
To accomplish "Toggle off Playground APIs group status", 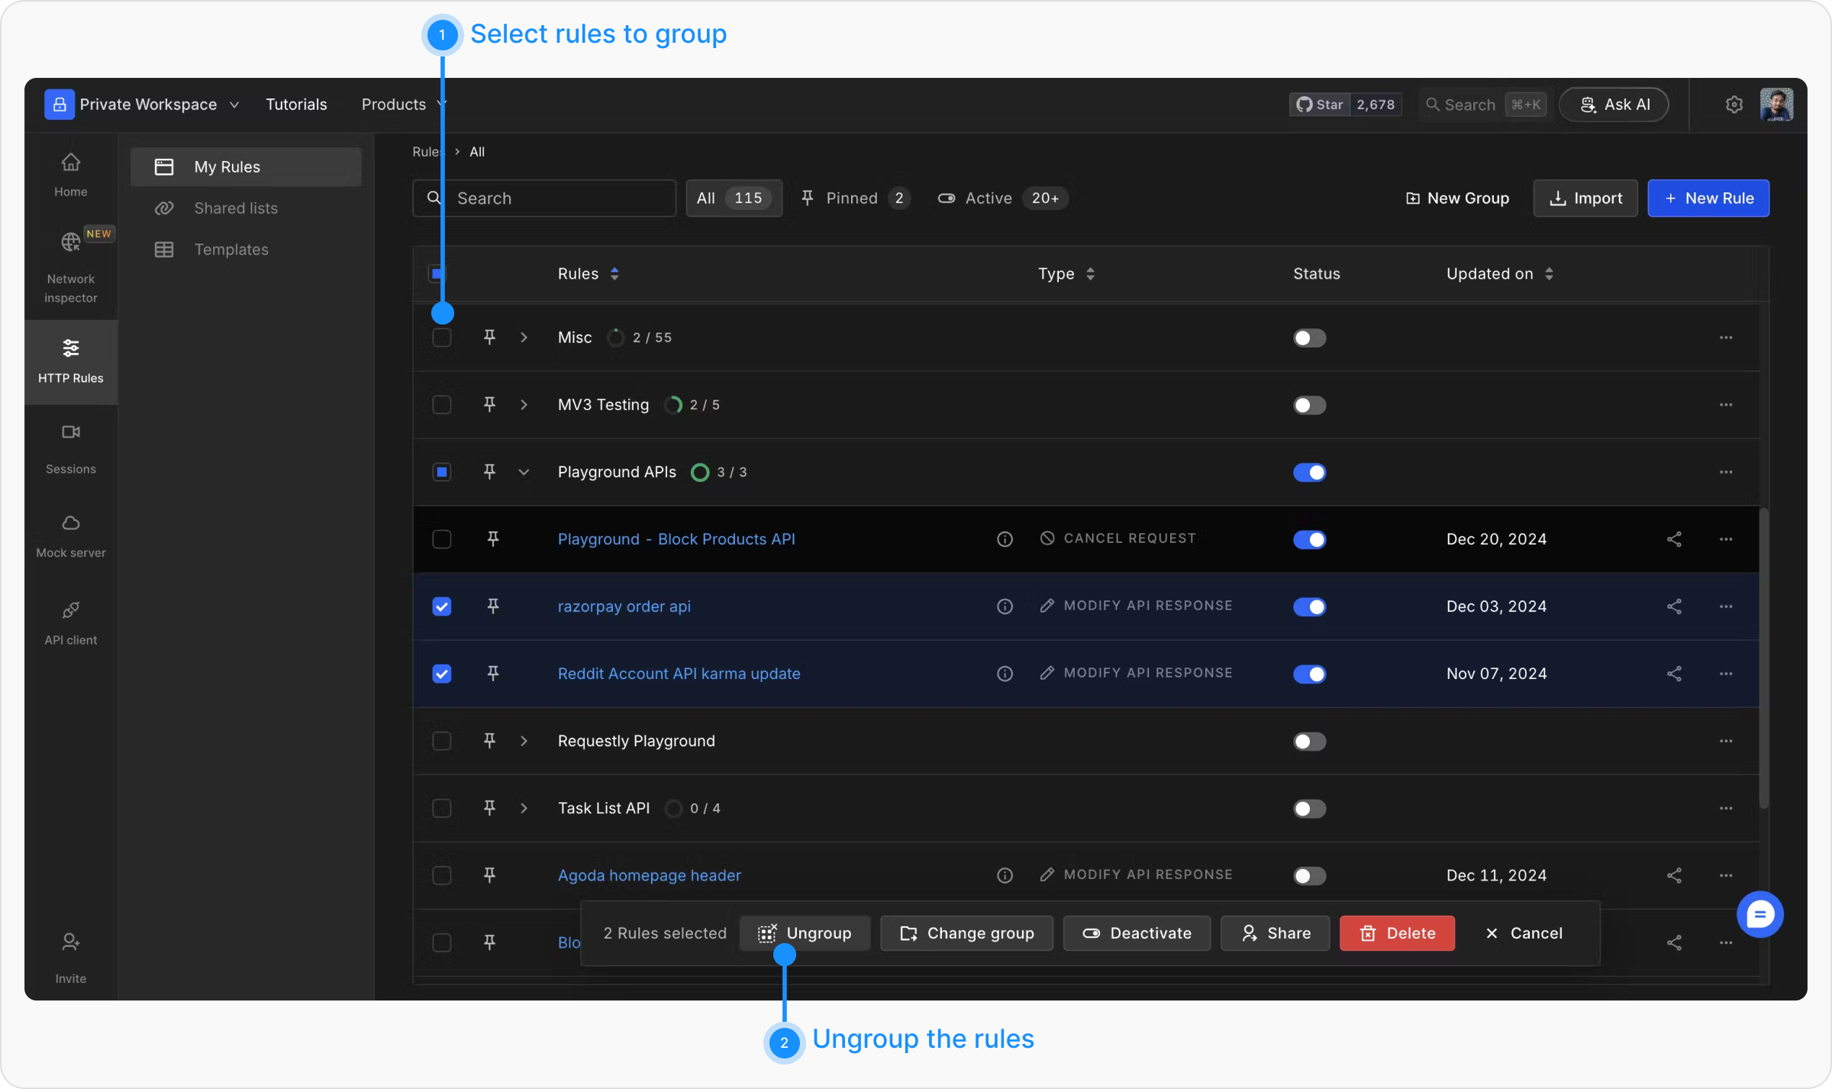I will (x=1309, y=473).
